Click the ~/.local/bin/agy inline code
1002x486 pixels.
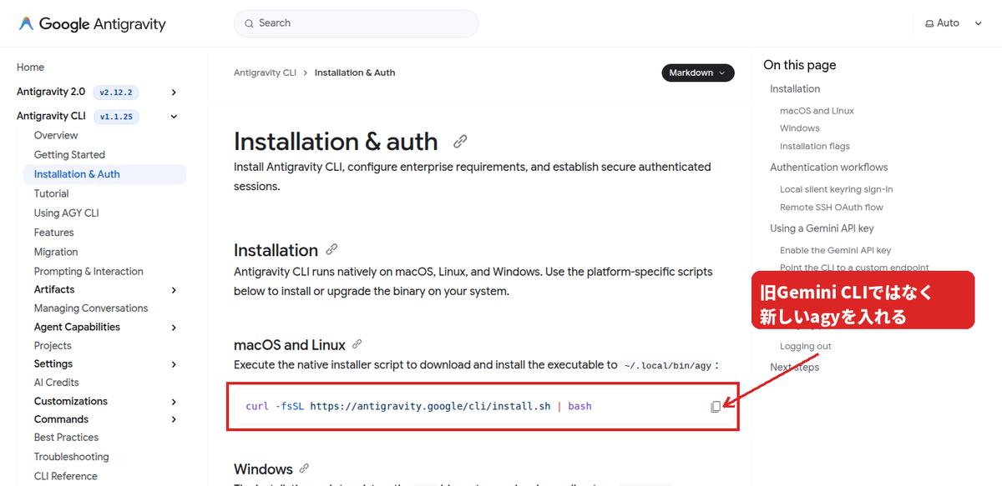[x=668, y=365]
